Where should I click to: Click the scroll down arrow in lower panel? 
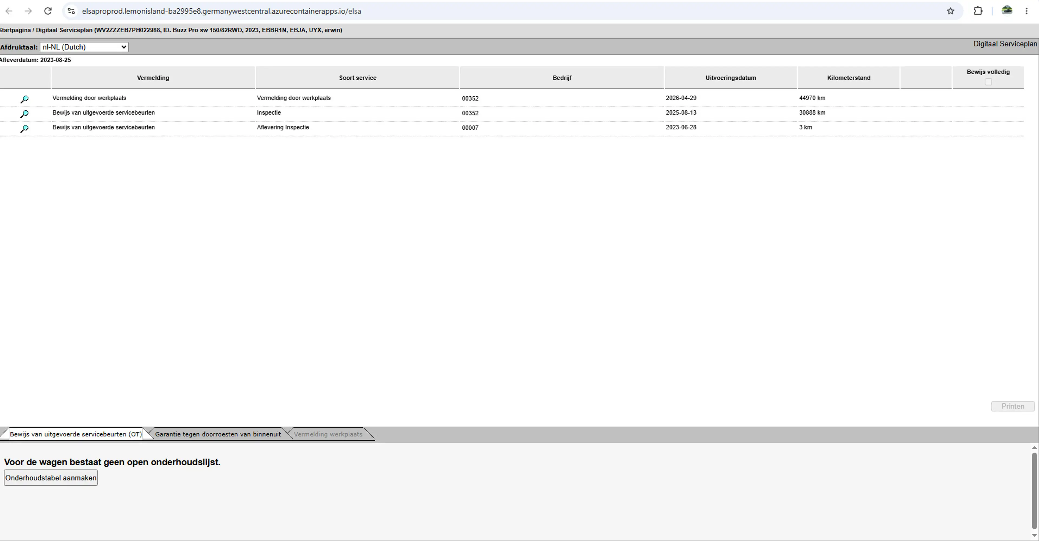(1034, 535)
